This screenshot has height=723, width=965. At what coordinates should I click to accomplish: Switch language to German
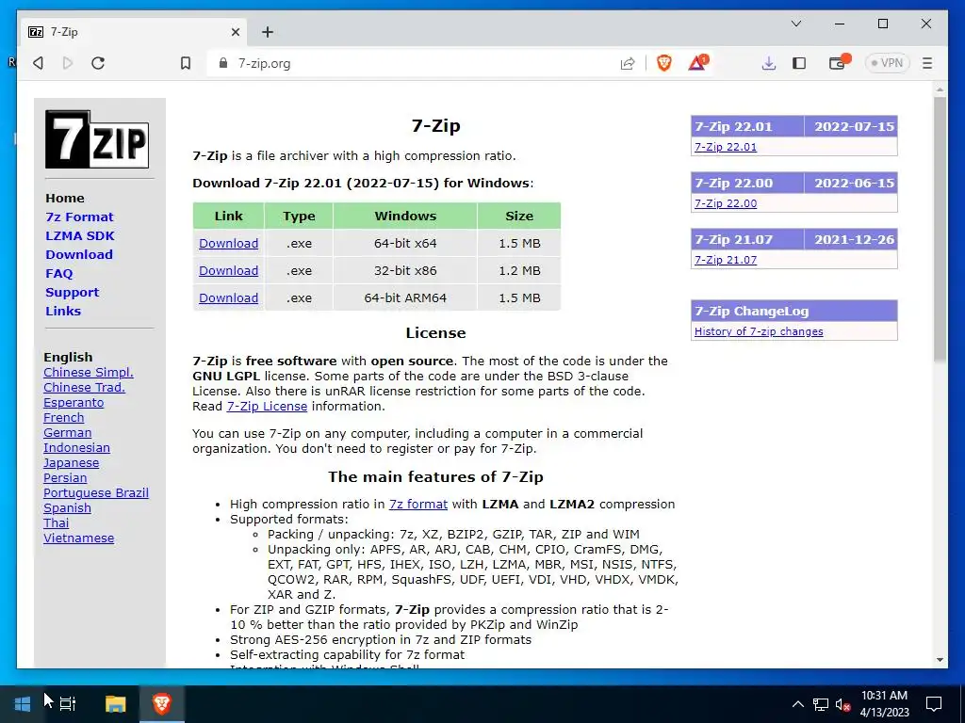(67, 433)
